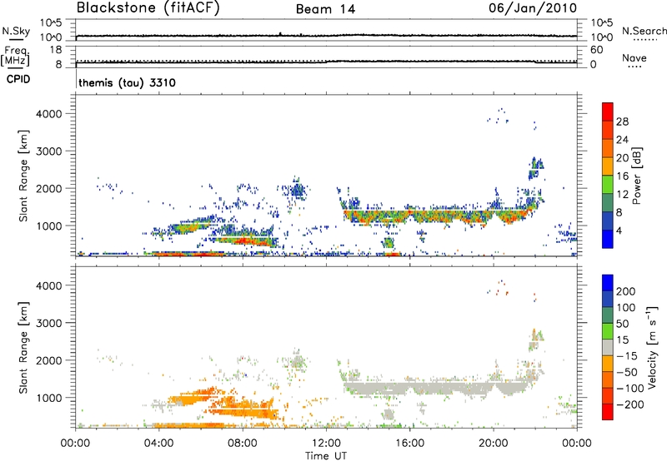Click the light green 12-16 dB colorbar segment

click(608, 185)
